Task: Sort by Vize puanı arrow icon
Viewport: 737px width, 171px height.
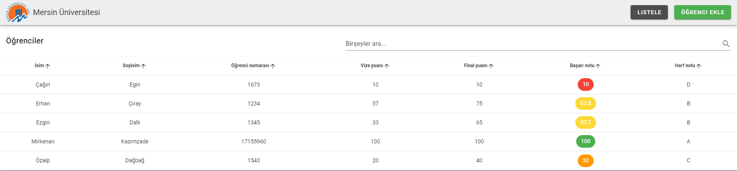Action: (387, 66)
